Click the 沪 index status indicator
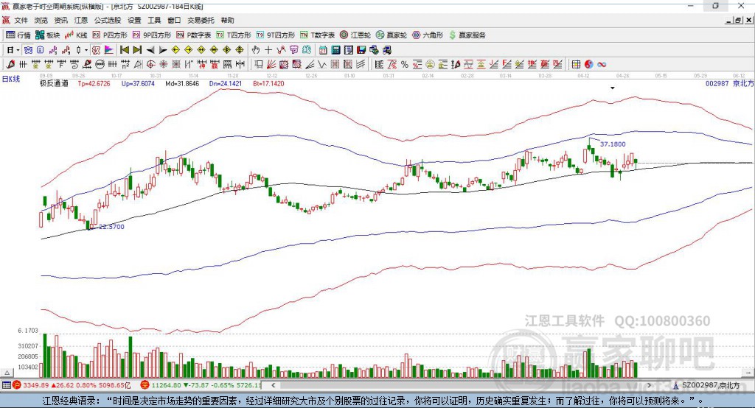 [x=17, y=385]
